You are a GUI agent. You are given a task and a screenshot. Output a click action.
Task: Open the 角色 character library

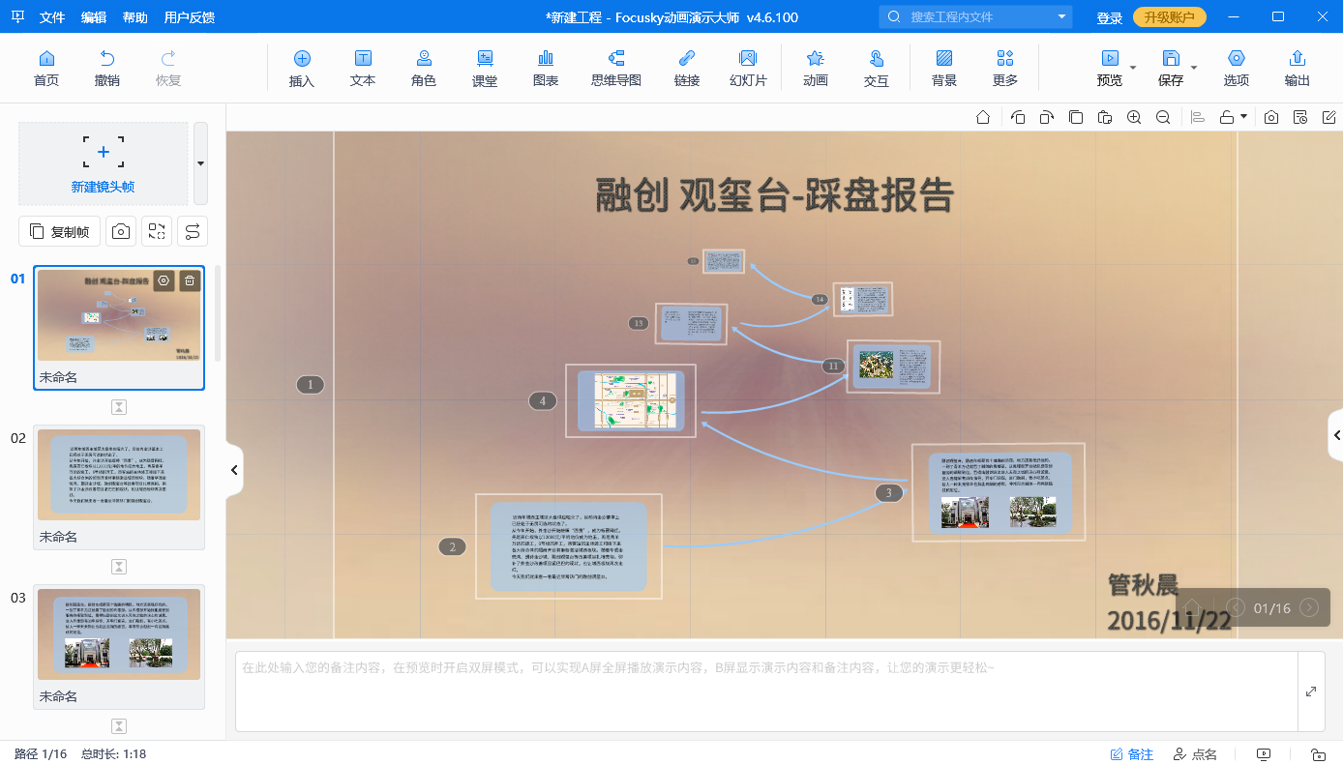(x=424, y=68)
